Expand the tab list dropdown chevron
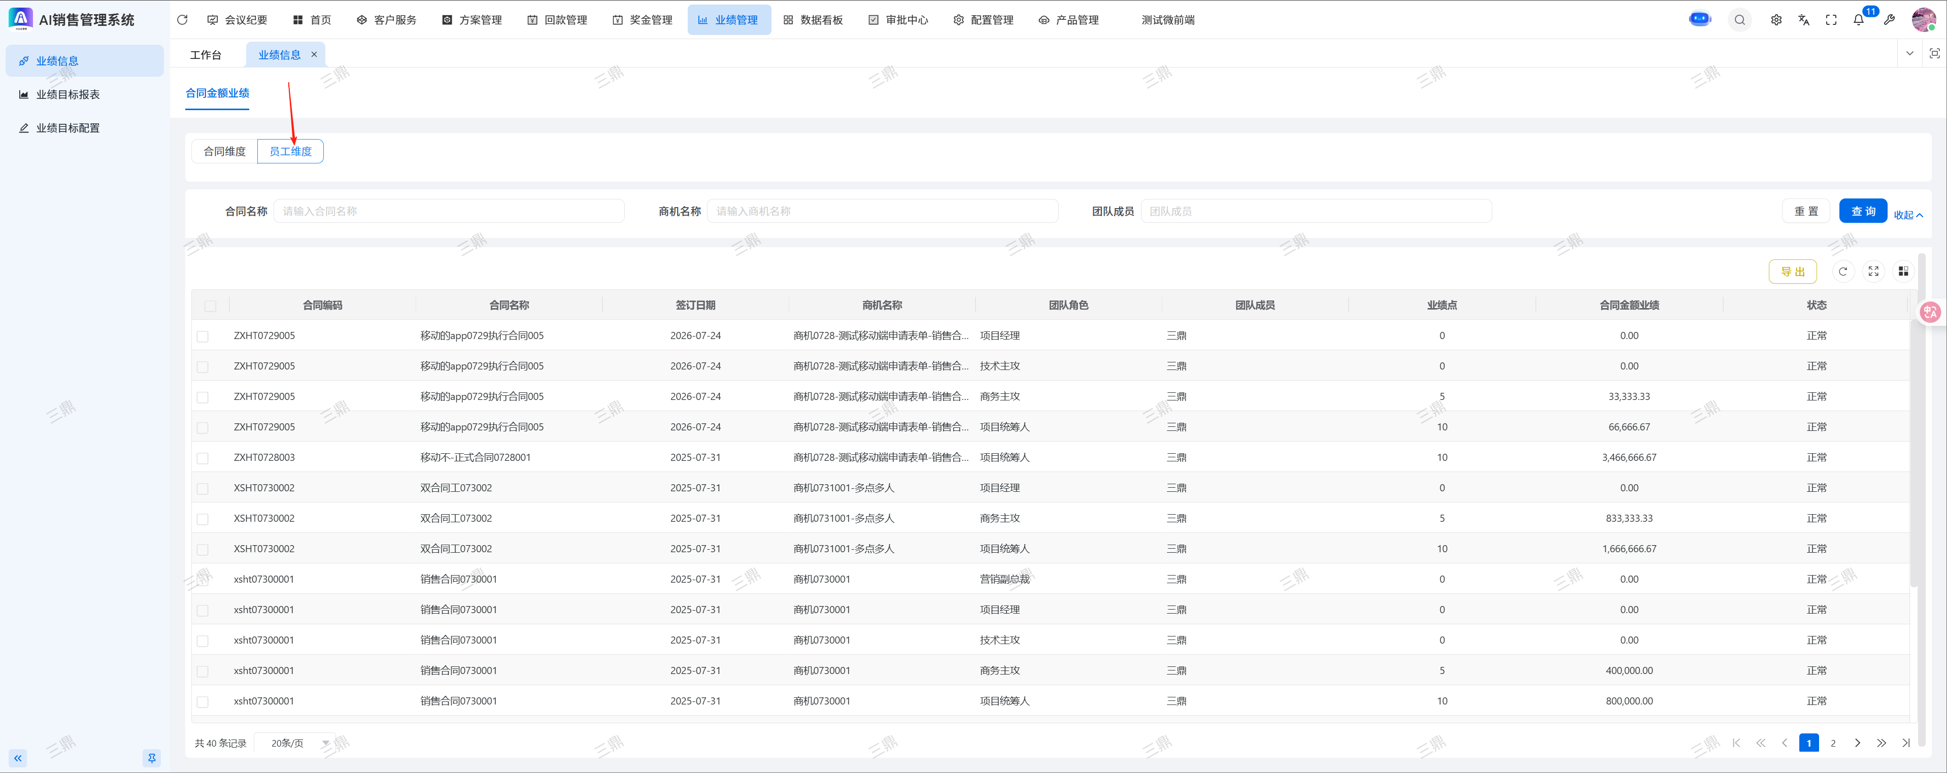The width and height of the screenshot is (1947, 773). 1909,54
